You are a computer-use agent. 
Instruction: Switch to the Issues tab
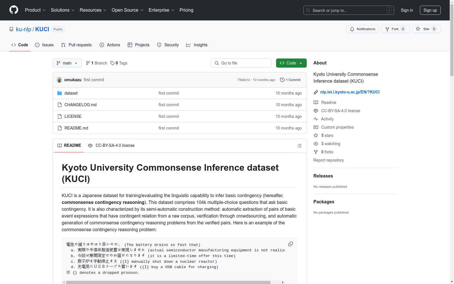(x=44, y=45)
